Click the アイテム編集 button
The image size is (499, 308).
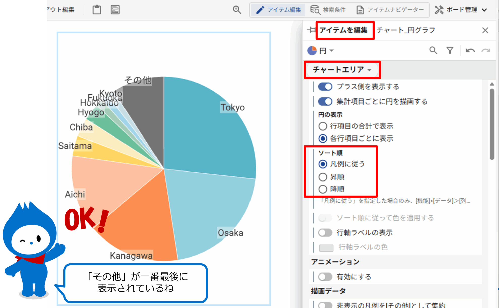(278, 10)
